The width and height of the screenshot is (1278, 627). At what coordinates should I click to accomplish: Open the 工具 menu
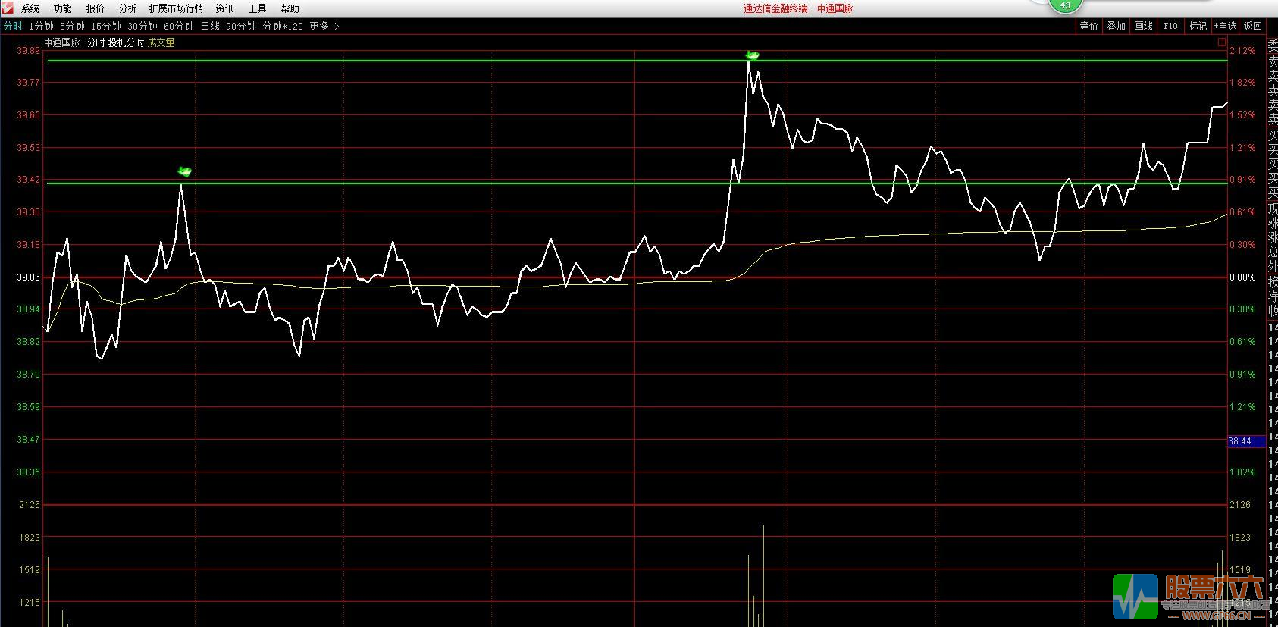coord(258,8)
